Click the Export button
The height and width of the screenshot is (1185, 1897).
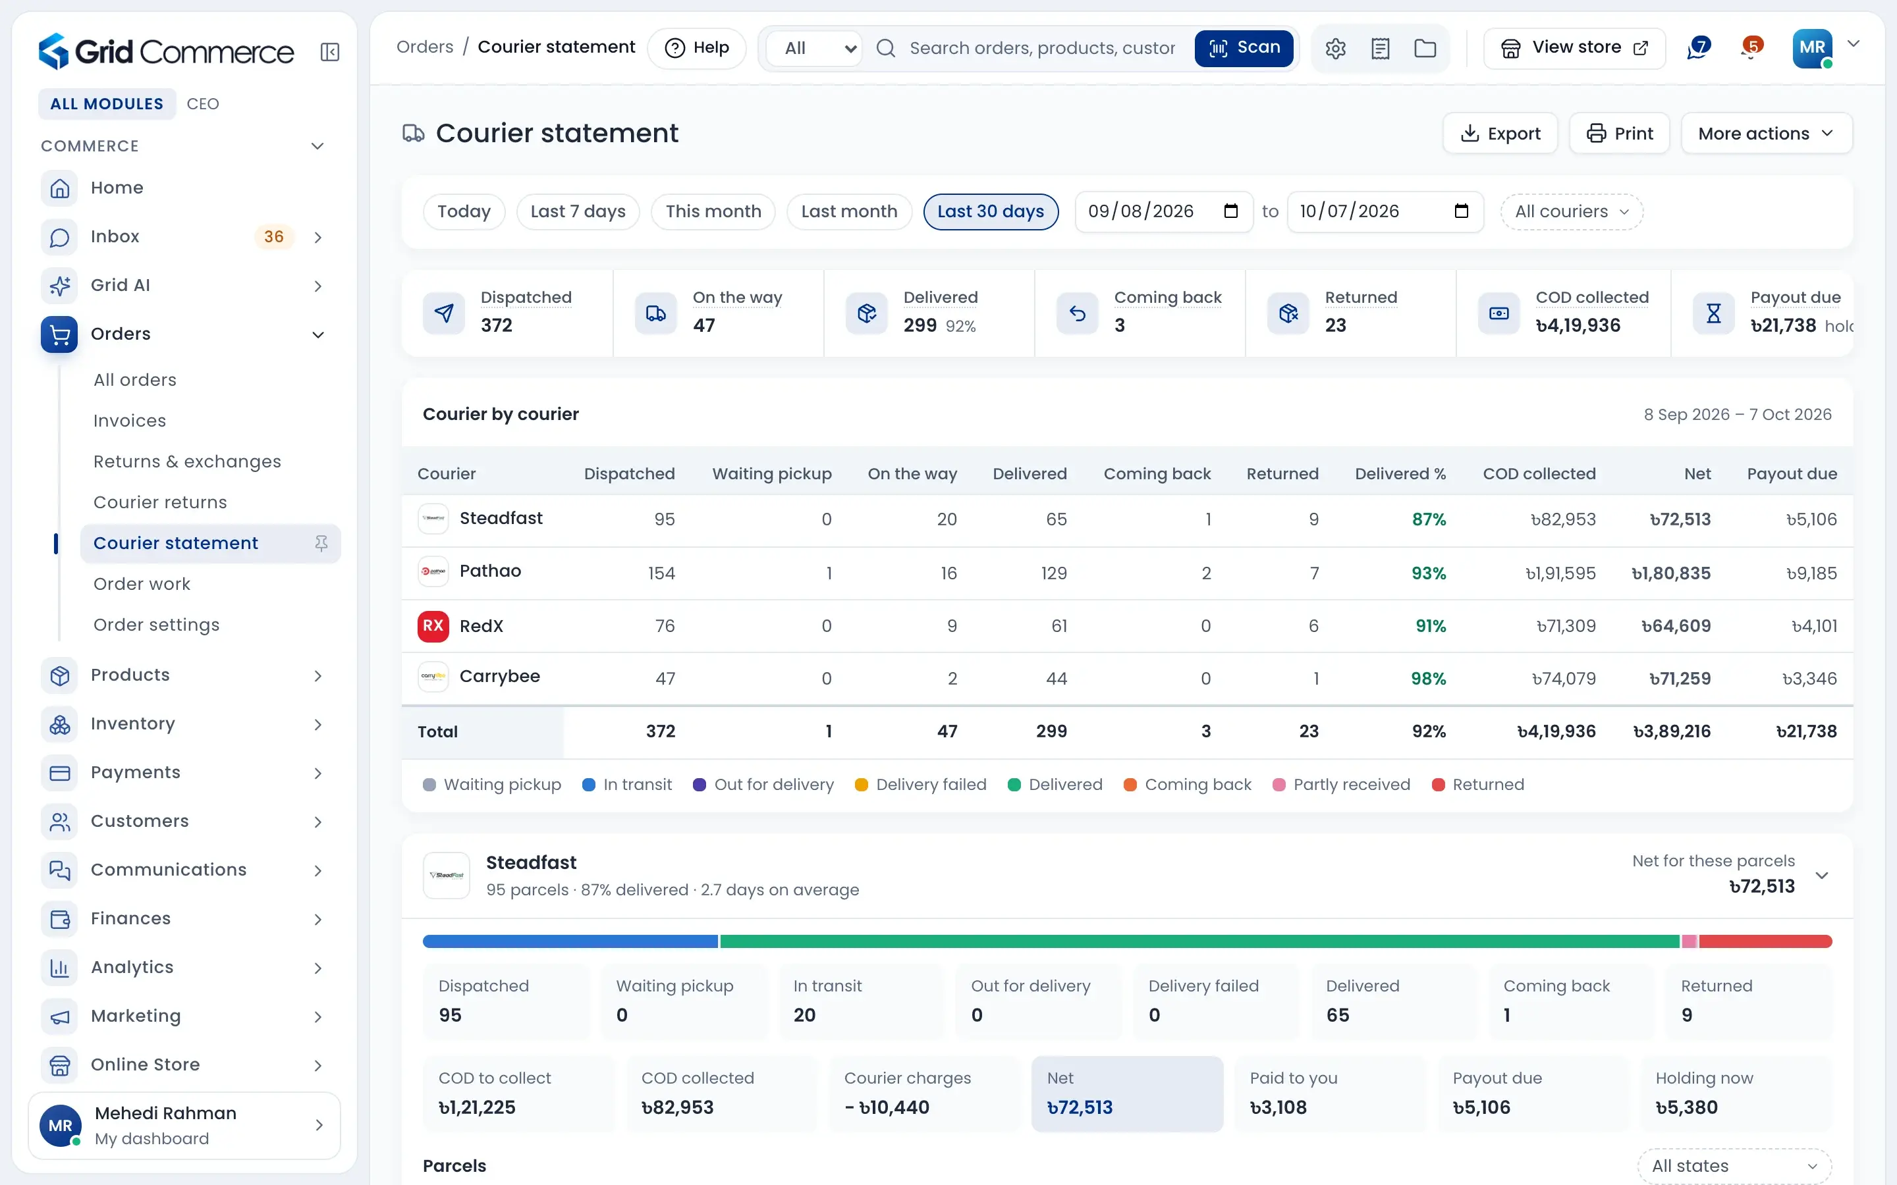(1500, 133)
